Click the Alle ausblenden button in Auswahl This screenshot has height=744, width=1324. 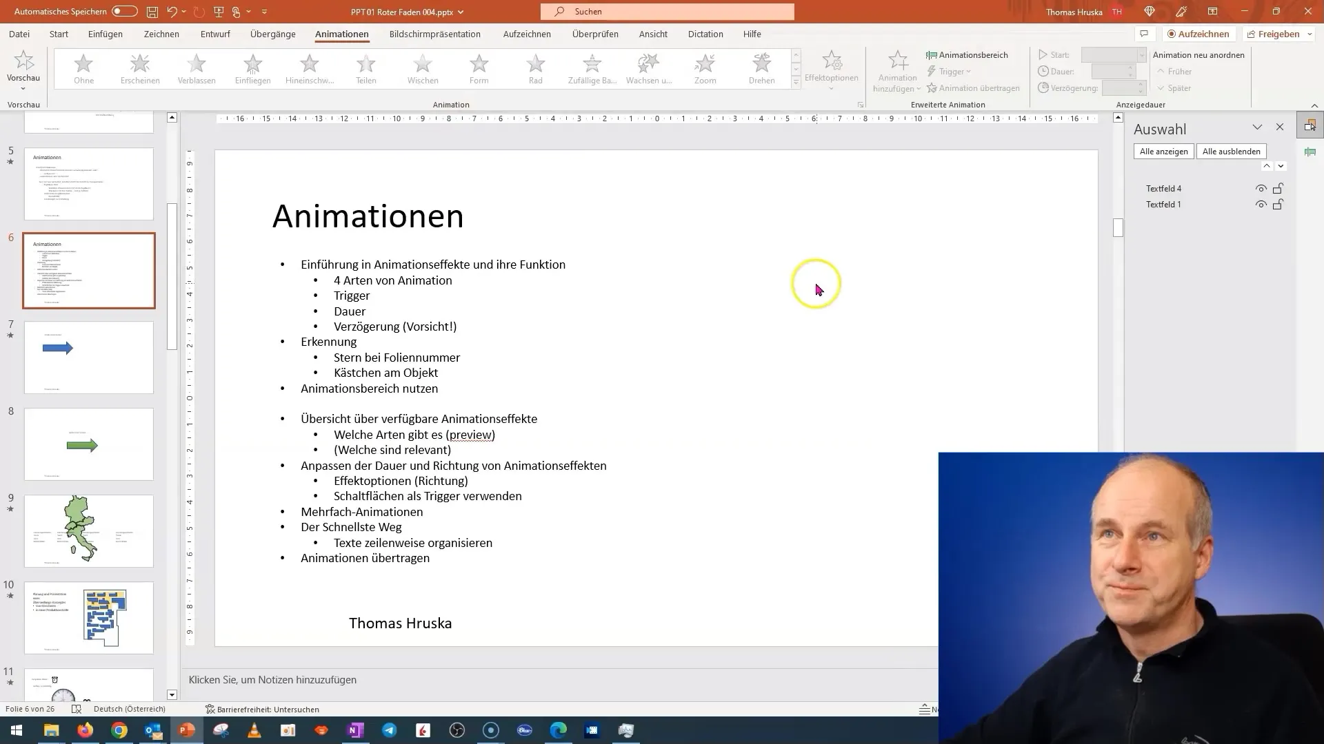coord(1231,151)
